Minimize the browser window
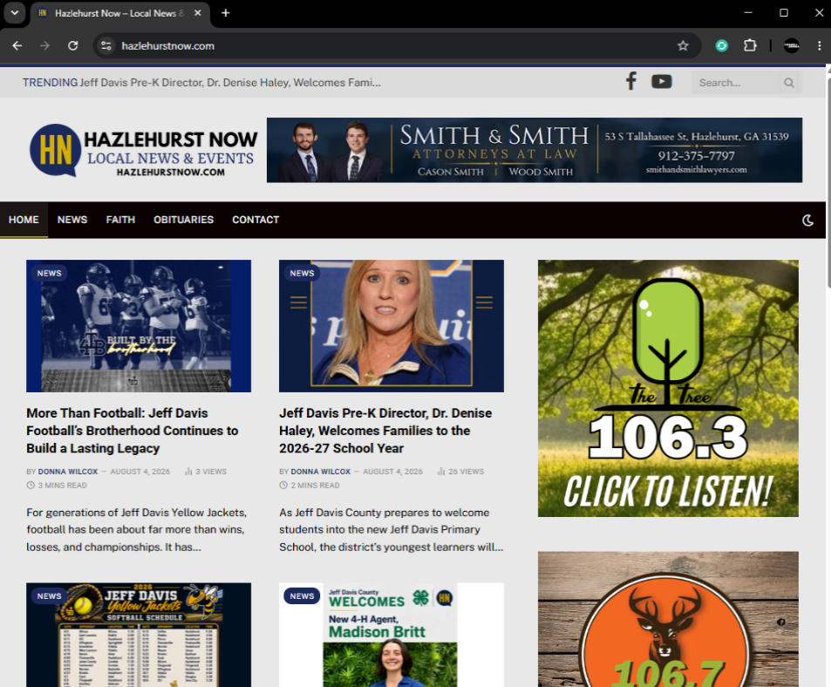831x687 pixels. click(748, 13)
